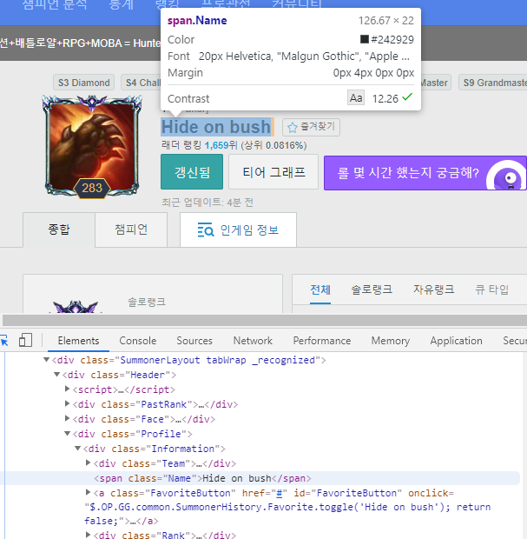Click the level 283 badge
The height and width of the screenshot is (539, 527).
[x=92, y=188]
